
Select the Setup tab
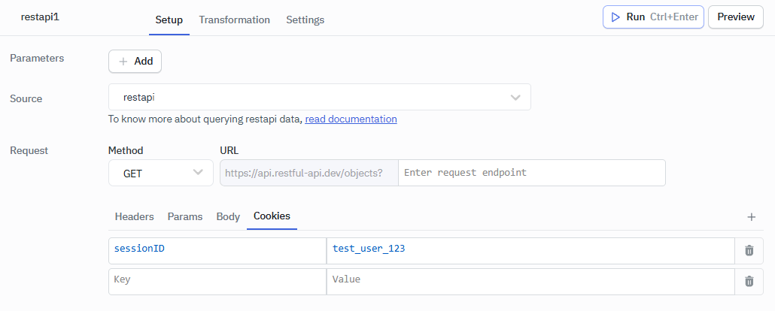(169, 20)
